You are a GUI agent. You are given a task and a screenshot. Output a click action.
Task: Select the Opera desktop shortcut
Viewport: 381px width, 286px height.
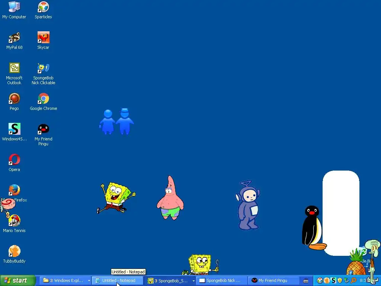tap(15, 162)
